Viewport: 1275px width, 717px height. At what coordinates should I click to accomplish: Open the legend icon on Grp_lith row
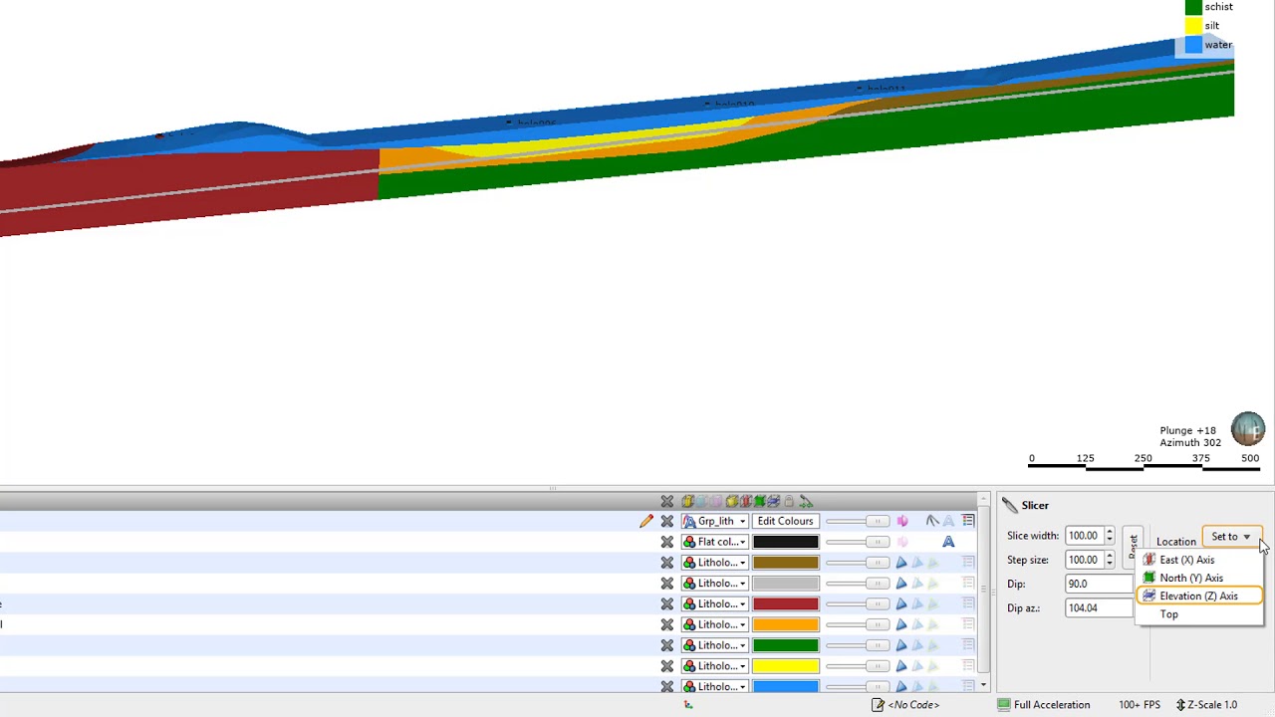(x=968, y=521)
